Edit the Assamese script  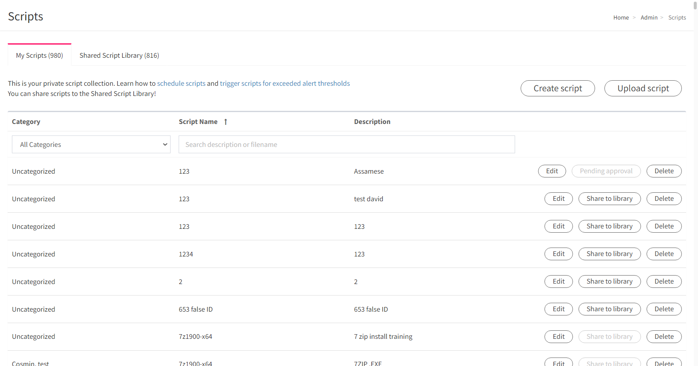coord(552,171)
